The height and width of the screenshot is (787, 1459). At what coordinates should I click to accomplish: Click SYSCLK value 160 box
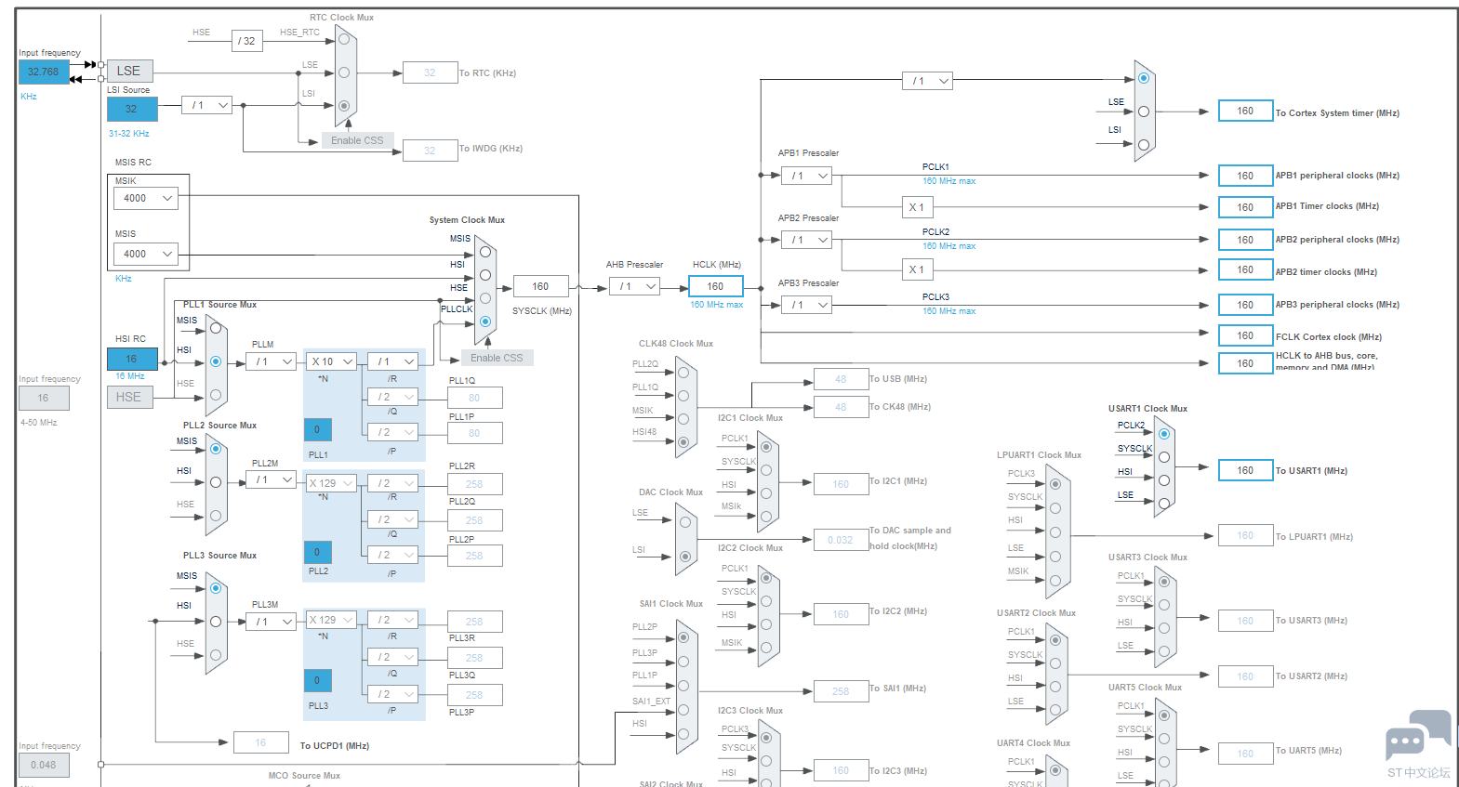point(540,286)
